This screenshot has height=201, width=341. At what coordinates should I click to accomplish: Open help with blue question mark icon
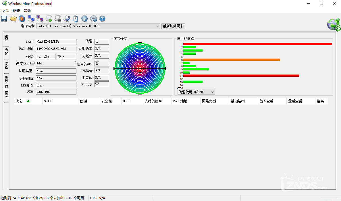point(102,19)
